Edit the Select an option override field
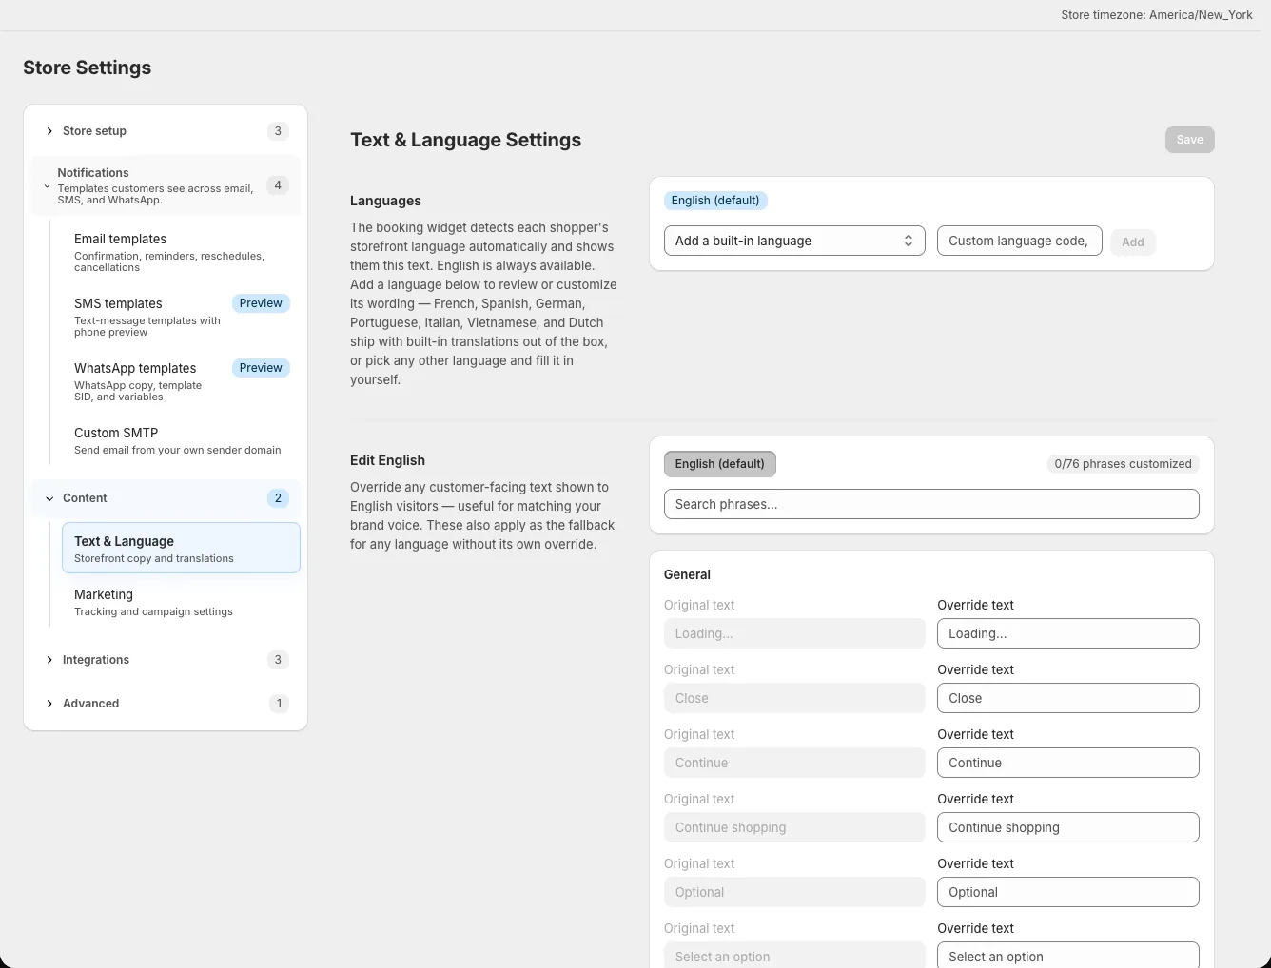Image resolution: width=1271 pixels, height=968 pixels. 1068,955
